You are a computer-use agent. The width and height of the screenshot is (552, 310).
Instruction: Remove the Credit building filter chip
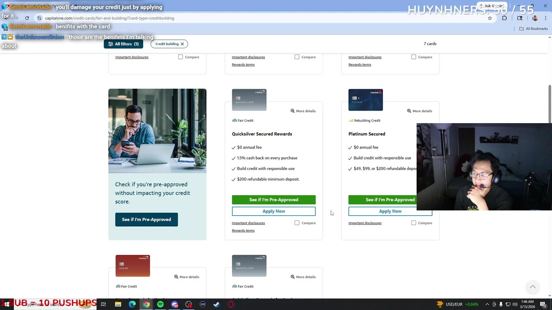pos(182,44)
